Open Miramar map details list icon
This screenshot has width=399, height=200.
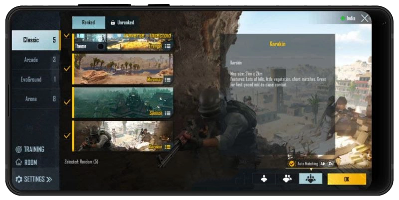click(168, 80)
